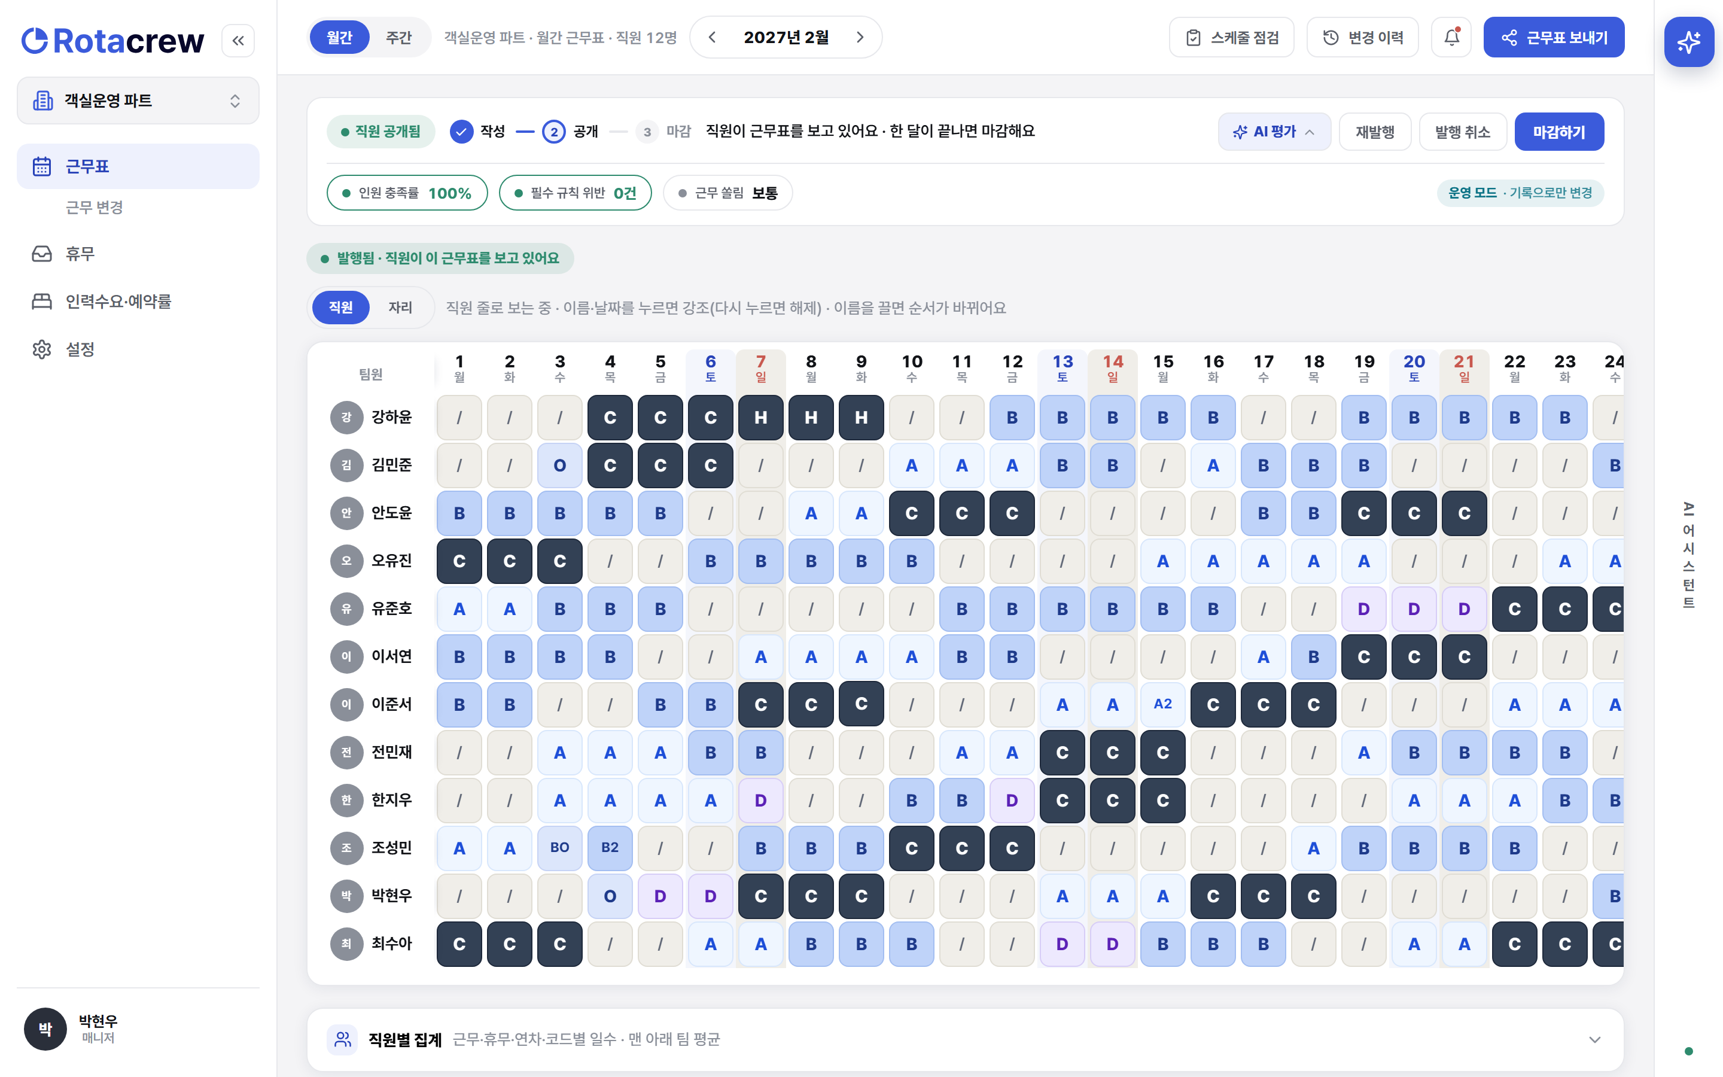Image resolution: width=1723 pixels, height=1077 pixels.
Task: Open 근무표 in the sidebar
Action: coord(138,167)
